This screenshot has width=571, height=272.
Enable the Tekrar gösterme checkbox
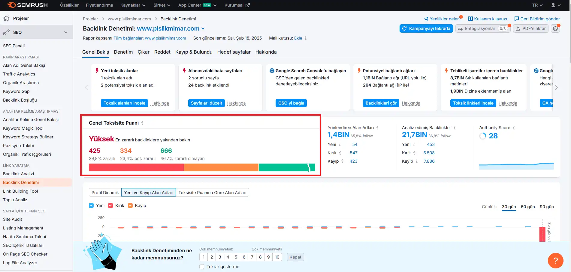point(202,267)
